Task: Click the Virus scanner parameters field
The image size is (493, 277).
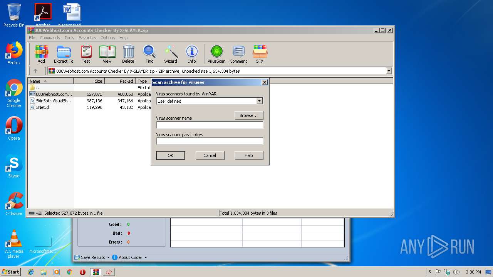Action: tap(210, 141)
